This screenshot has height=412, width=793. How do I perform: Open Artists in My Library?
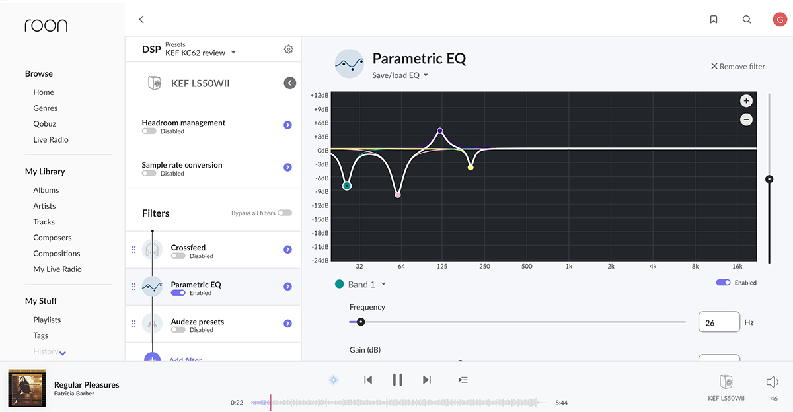click(x=44, y=206)
